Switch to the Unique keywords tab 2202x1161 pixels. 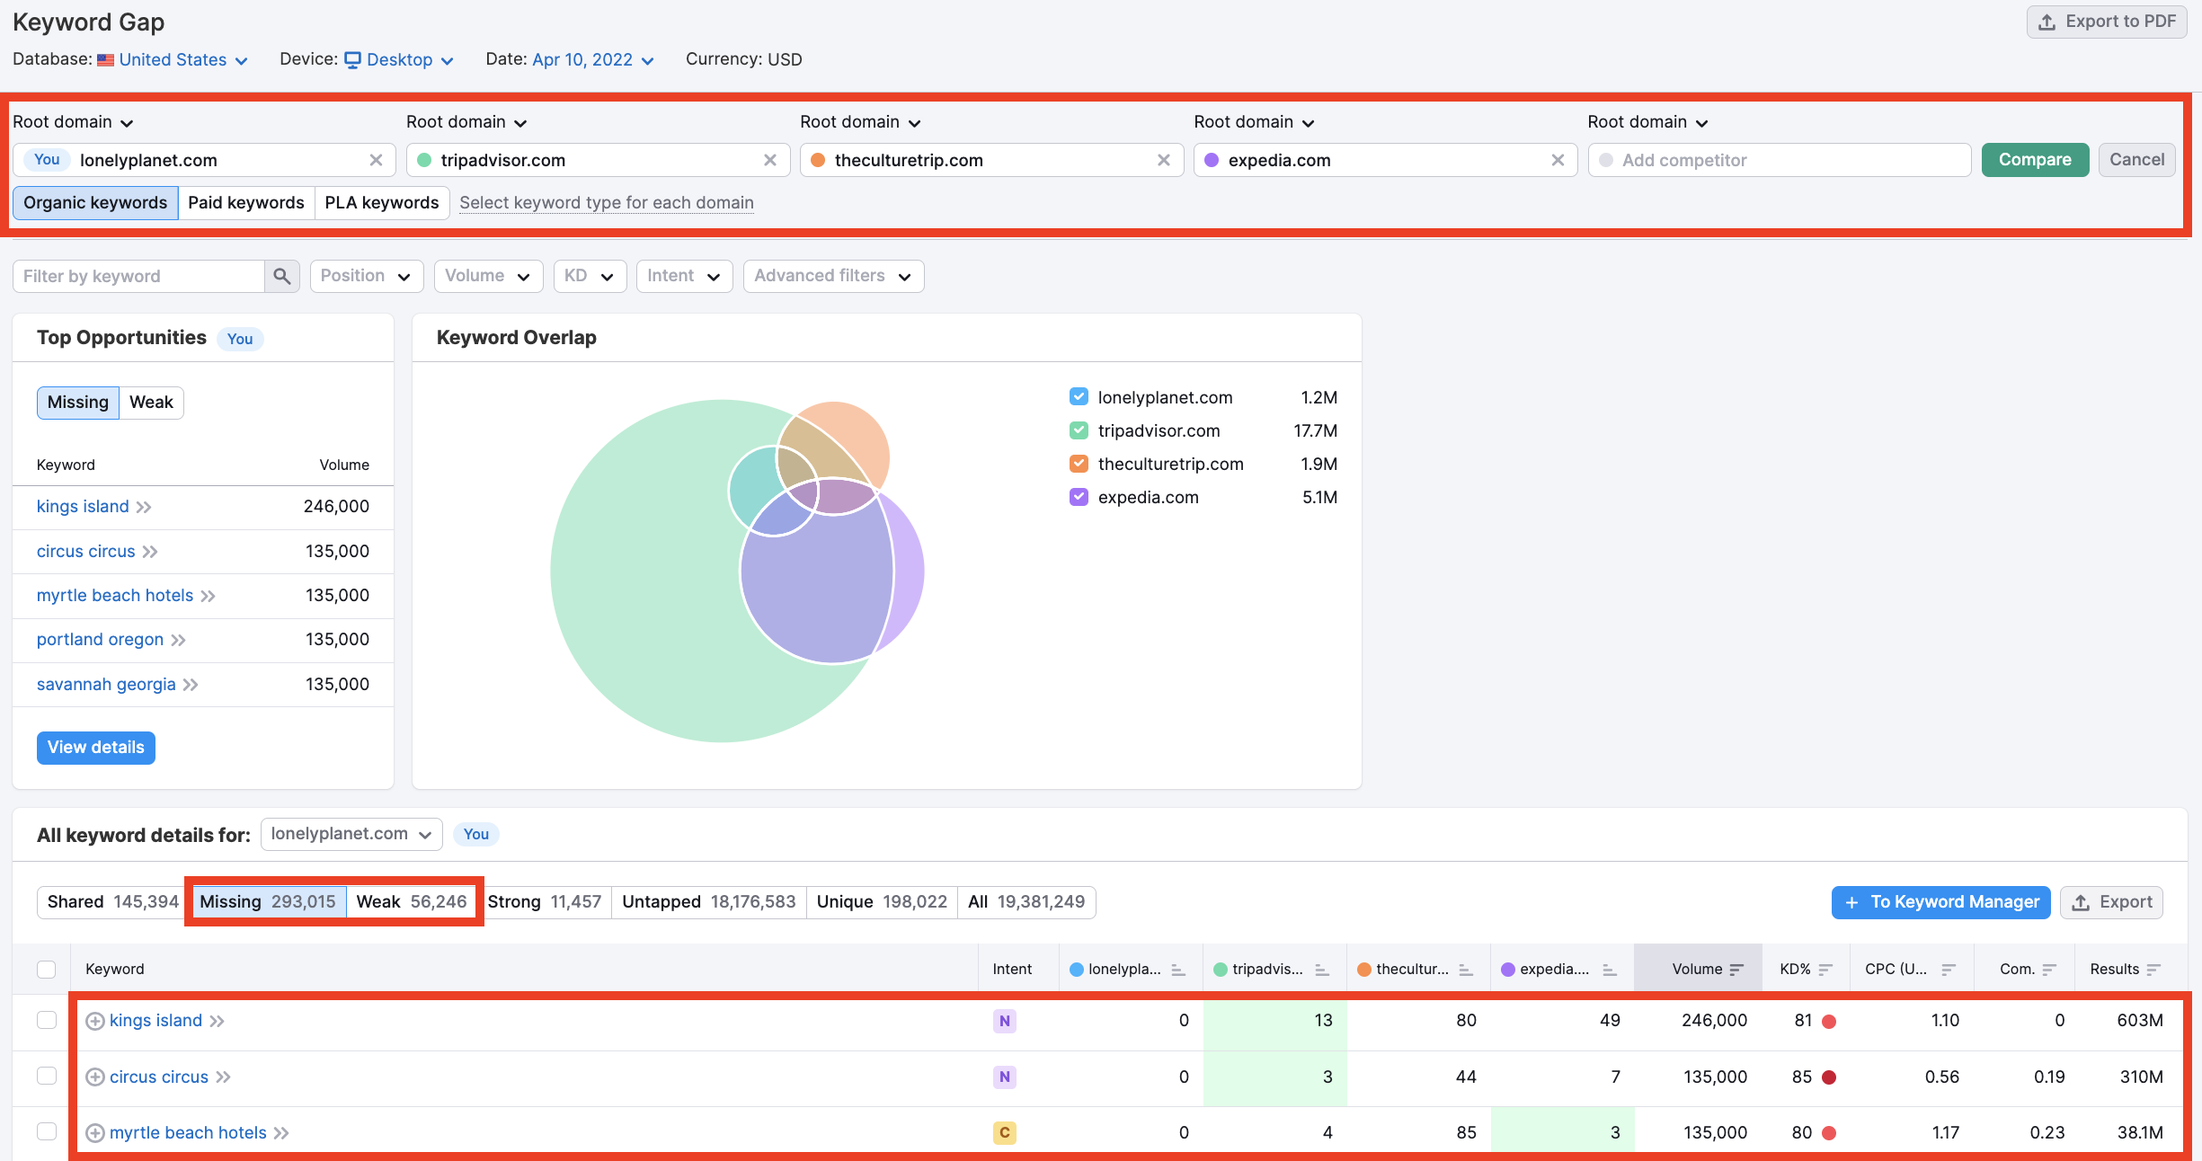click(882, 902)
